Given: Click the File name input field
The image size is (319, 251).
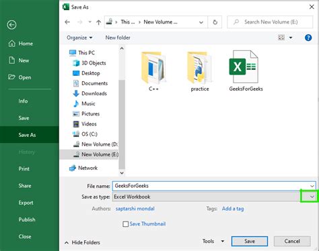Looking at the screenshot, I should click(214, 186).
